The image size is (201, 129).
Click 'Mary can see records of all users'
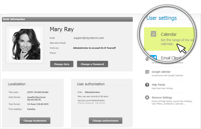click(93, 96)
